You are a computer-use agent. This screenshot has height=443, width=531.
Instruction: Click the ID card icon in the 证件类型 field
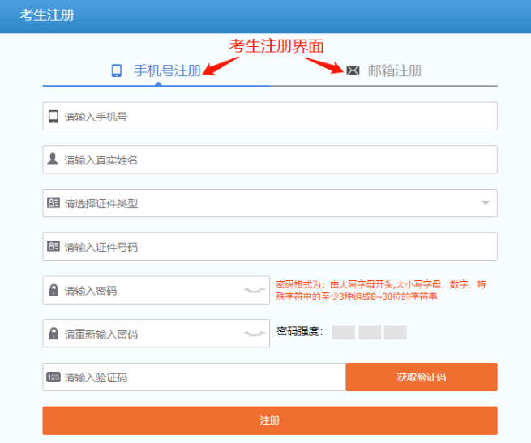click(54, 203)
